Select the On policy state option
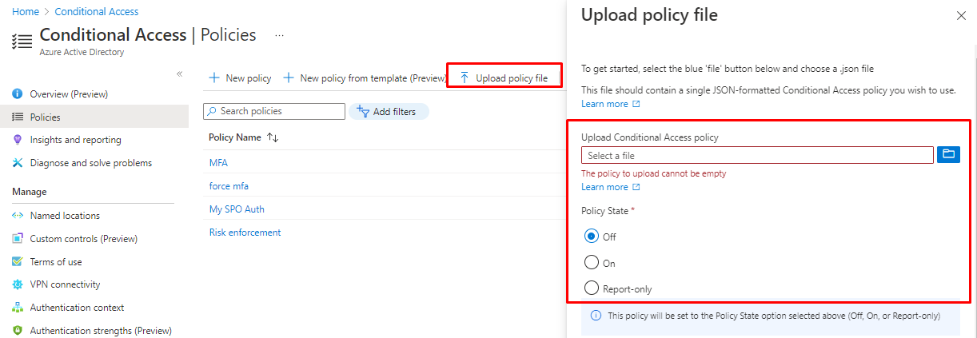The width and height of the screenshot is (977, 338). [x=592, y=263]
